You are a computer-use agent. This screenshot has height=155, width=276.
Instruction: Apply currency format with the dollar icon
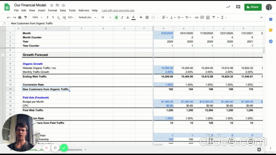click(x=47, y=17)
